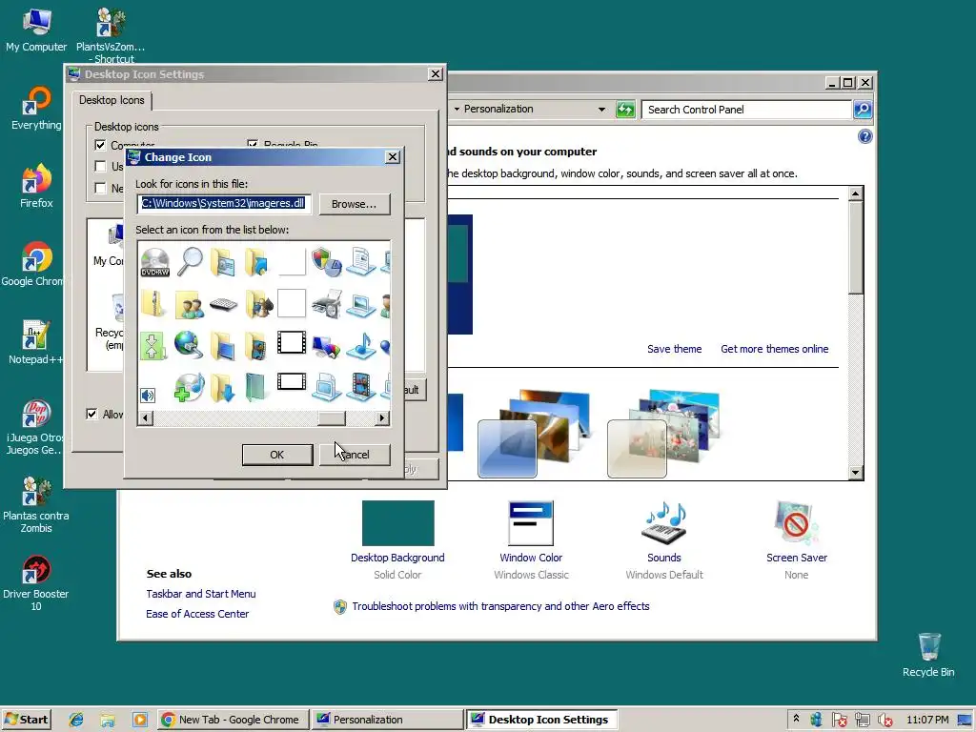
Task: Select the theme thumbnail with flower photos
Action: pos(663,434)
